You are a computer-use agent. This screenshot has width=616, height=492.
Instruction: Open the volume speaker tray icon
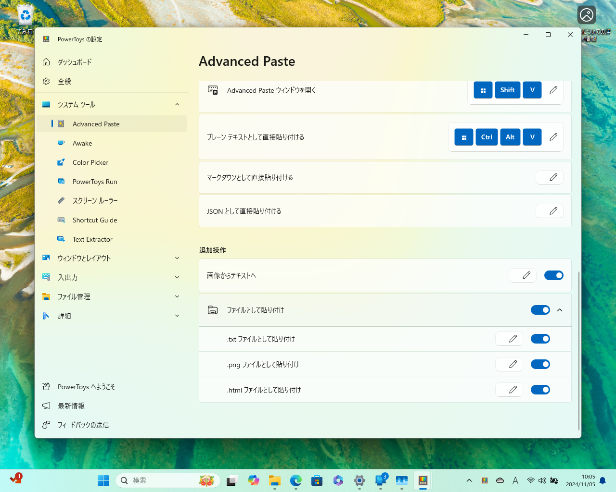click(x=542, y=480)
